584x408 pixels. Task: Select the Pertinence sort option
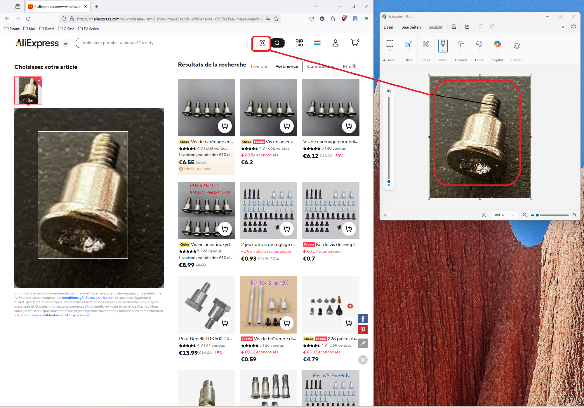(286, 66)
